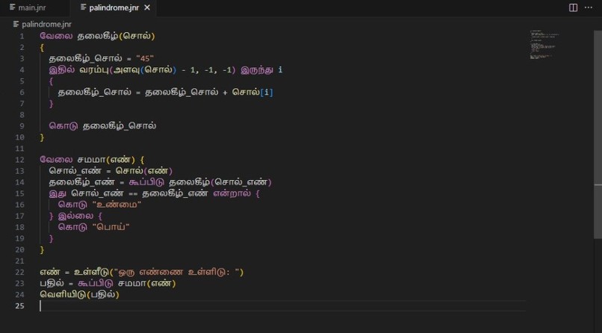This screenshot has height=333, width=602.
Task: Click வரம்பு function on line 4
Action: [94, 70]
